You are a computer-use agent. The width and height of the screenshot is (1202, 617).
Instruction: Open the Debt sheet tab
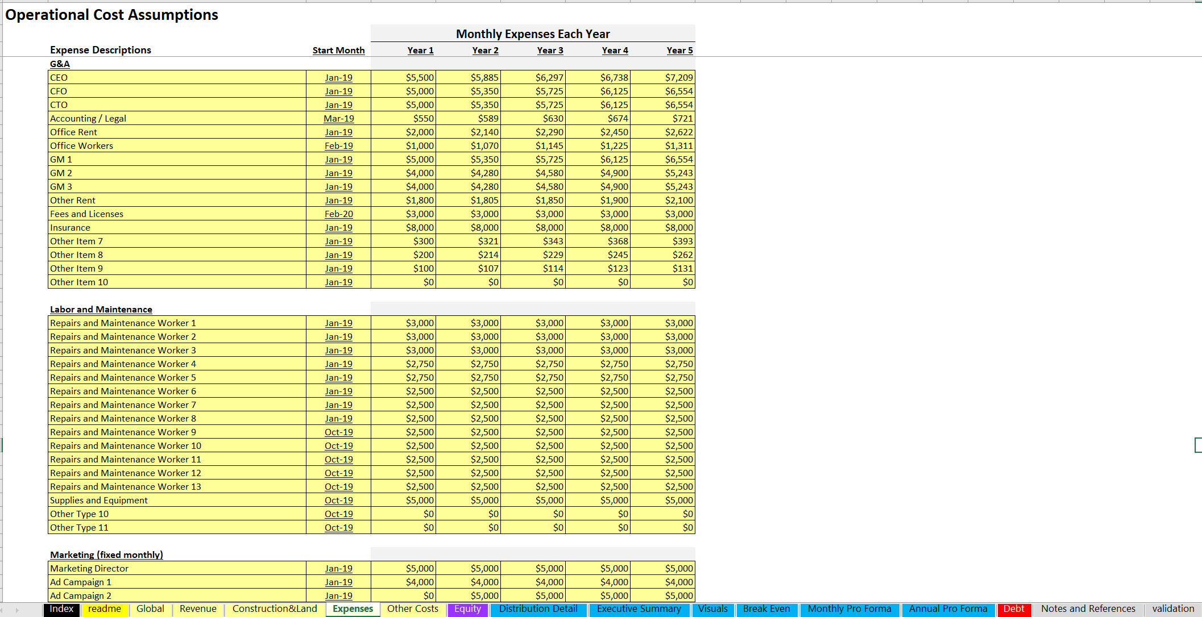point(1014,609)
